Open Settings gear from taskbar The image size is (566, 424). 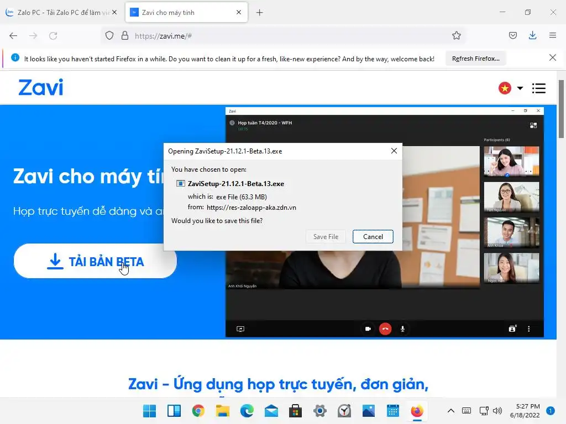(x=320, y=411)
